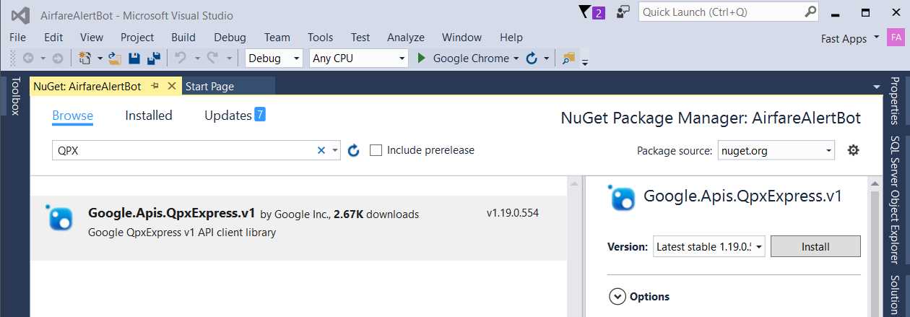Click the browser Refresh toolbar icon

point(532,58)
